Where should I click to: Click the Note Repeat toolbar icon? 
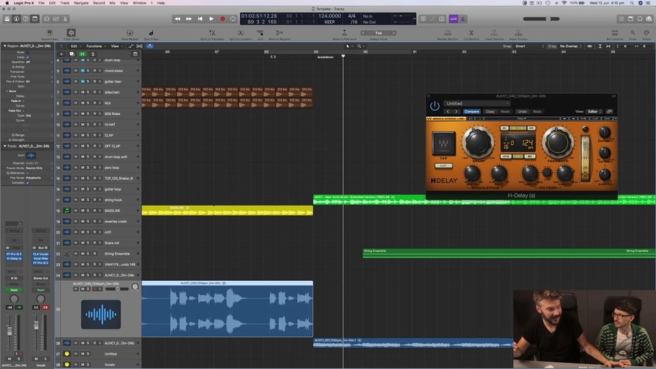tap(130, 33)
